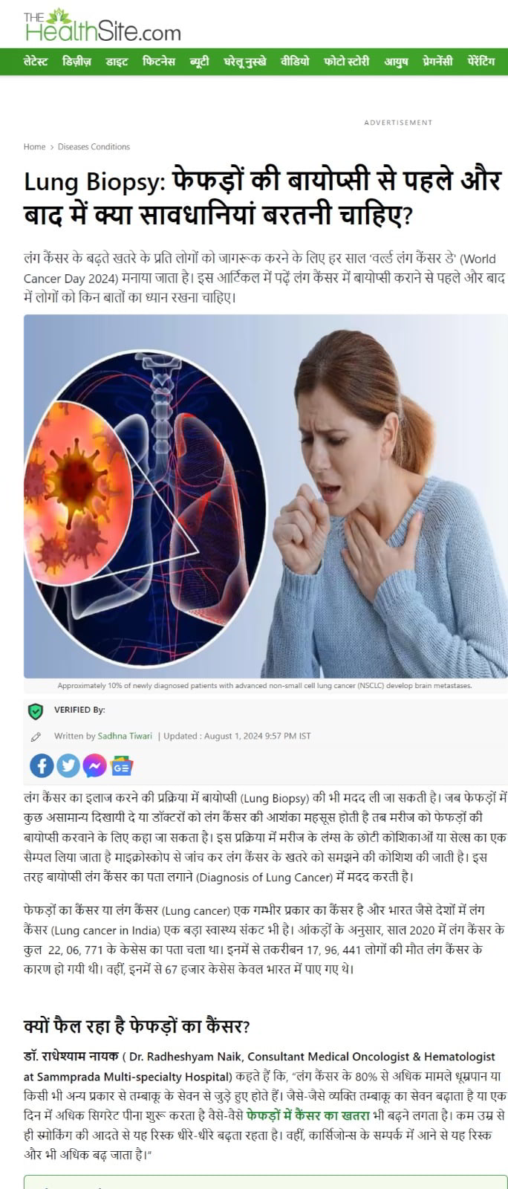Screen dimensions: 508x1189
Task: Go to the फिटनेस section
Action: (x=159, y=62)
